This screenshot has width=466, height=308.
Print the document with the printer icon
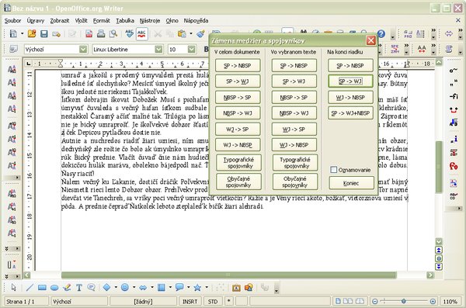tap(101, 33)
